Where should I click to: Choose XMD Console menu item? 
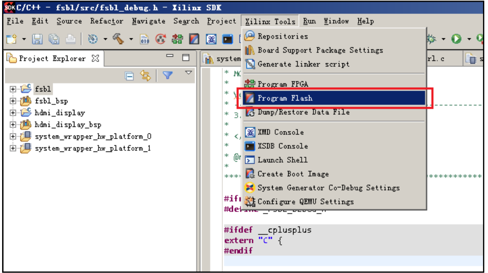point(334,132)
